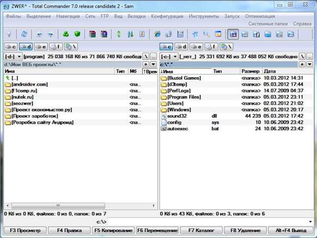Viewport: 317px width, 238px height.
Task: Click the document with number 3 icon
Action: click(x=142, y=34)
